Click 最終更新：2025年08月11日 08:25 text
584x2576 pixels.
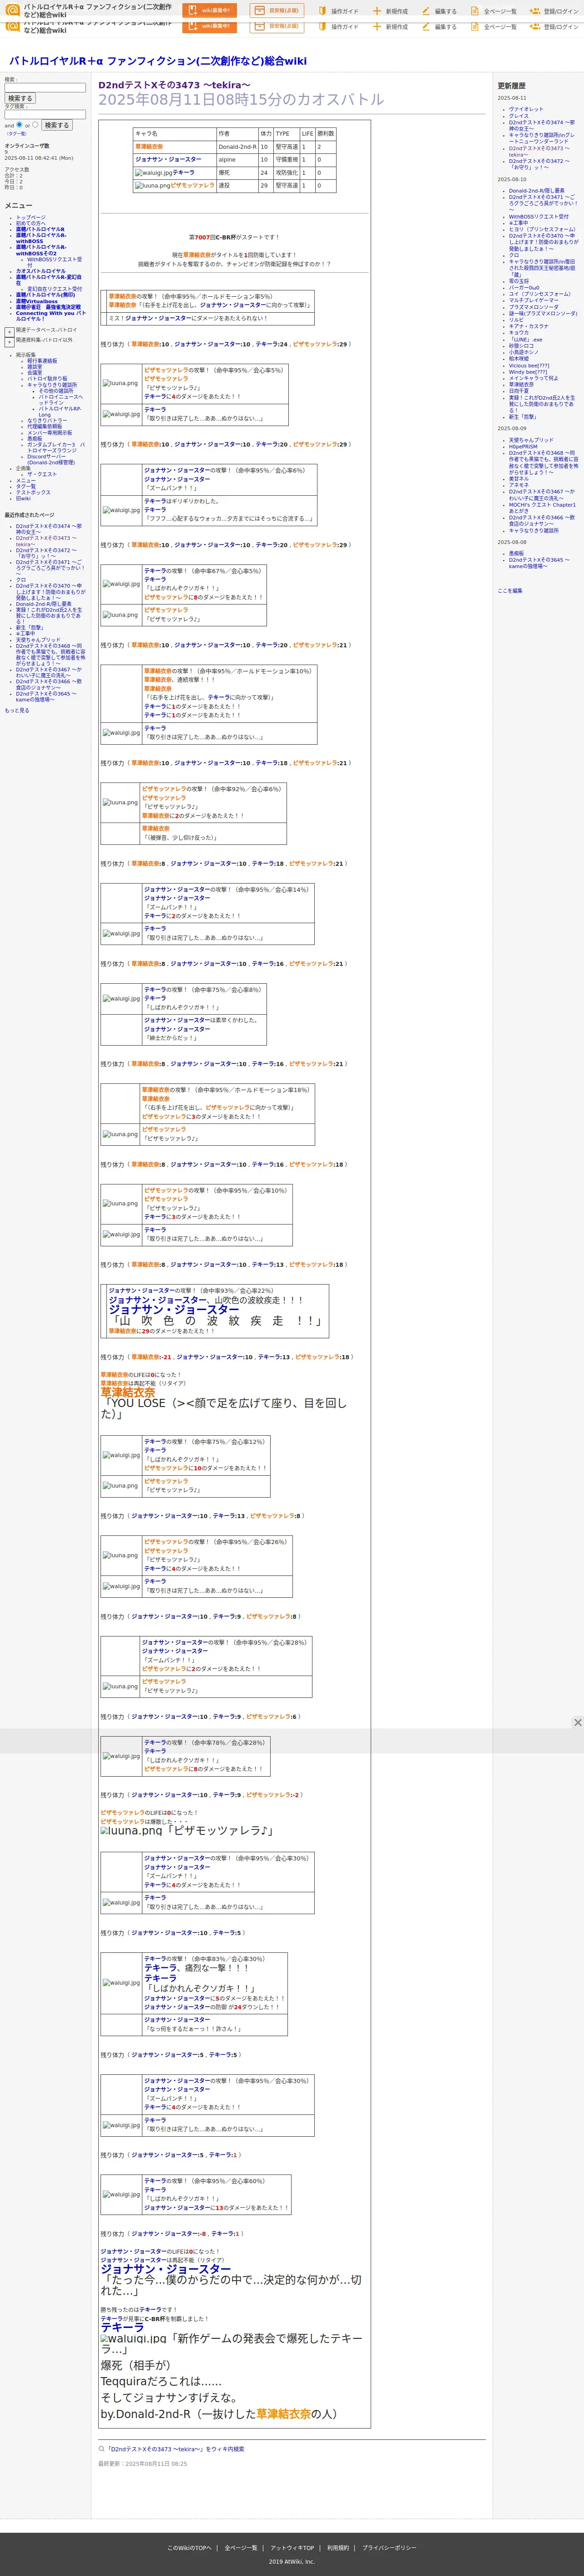click(x=142, y=2463)
